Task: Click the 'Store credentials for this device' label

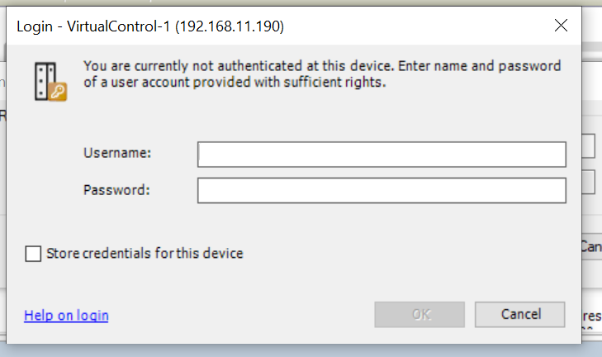Action: 145,254
